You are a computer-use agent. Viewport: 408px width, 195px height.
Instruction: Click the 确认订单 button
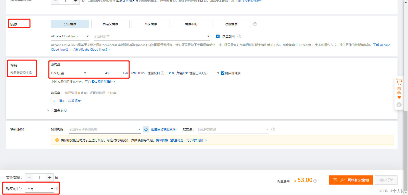pos(386,180)
